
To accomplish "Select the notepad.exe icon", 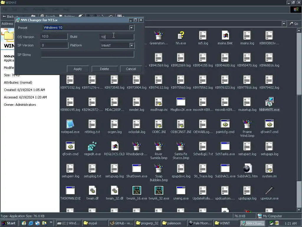I will click(x=70, y=124).
